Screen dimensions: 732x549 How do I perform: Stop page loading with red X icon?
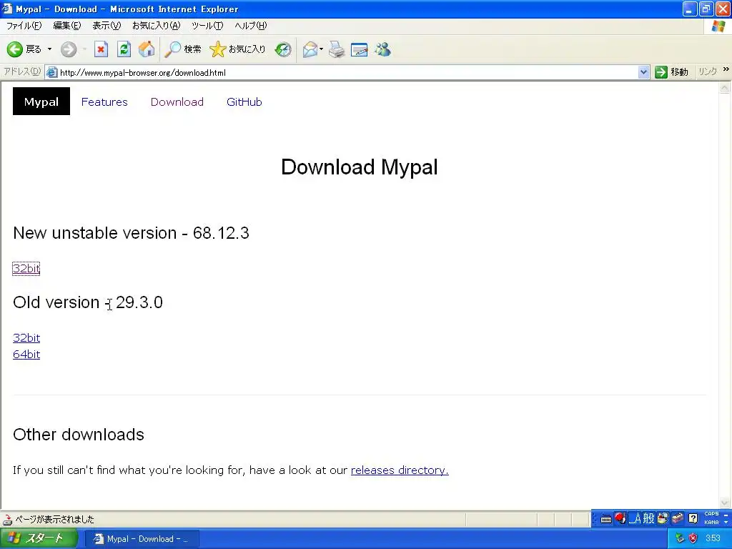click(101, 49)
